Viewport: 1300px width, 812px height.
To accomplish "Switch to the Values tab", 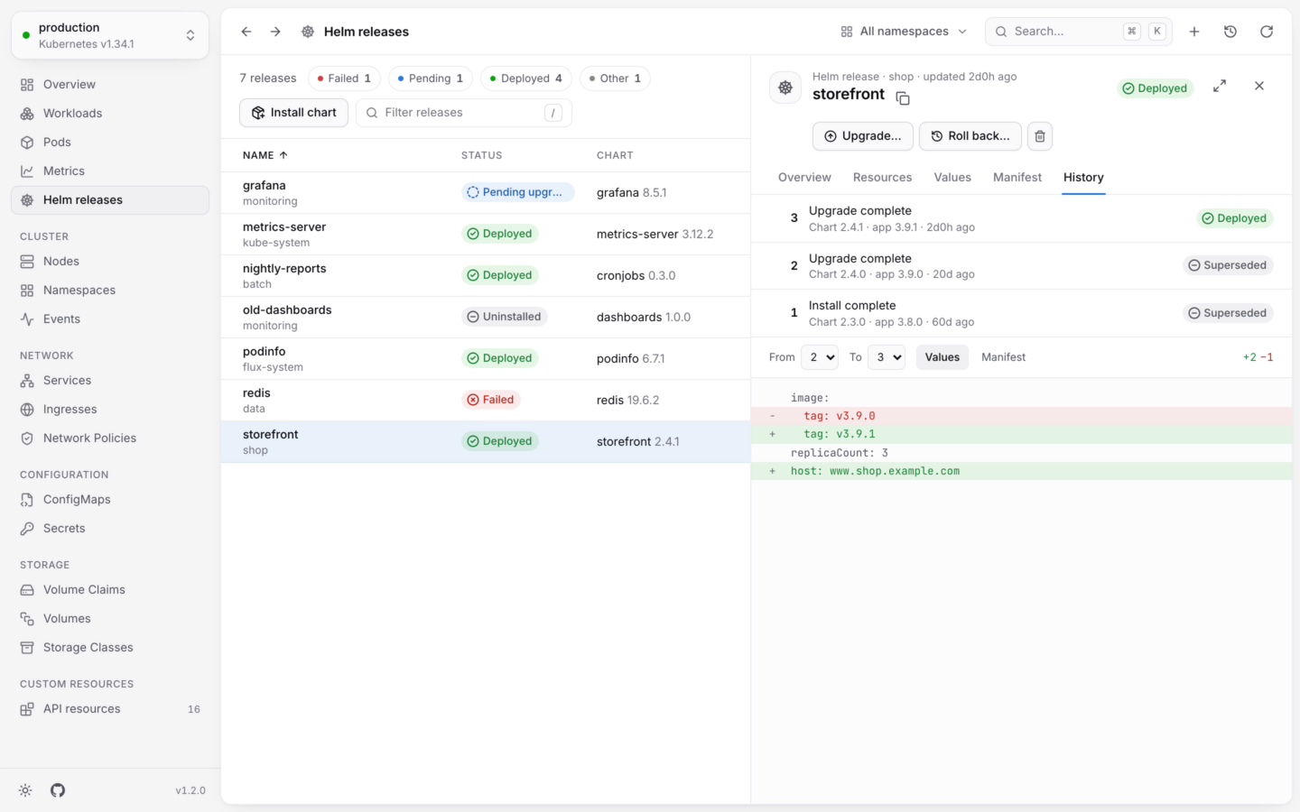I will 952,178.
